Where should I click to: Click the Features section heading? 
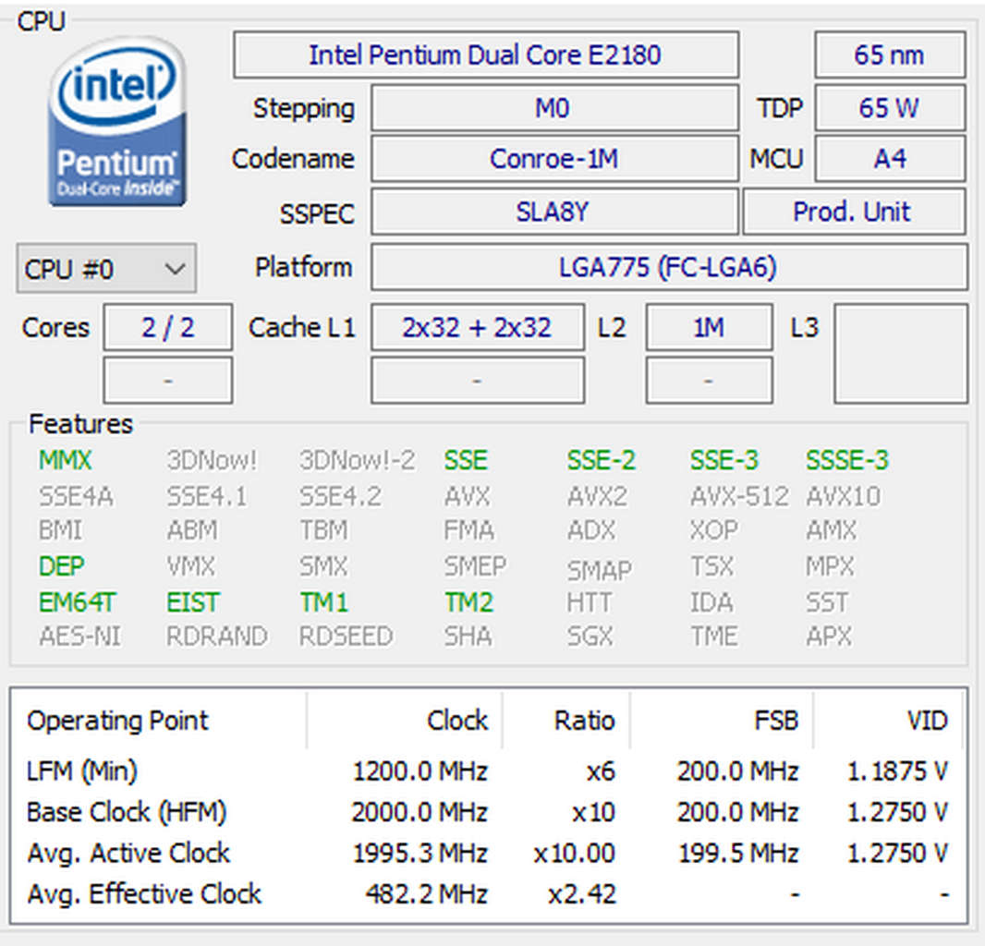pyautogui.click(x=79, y=424)
